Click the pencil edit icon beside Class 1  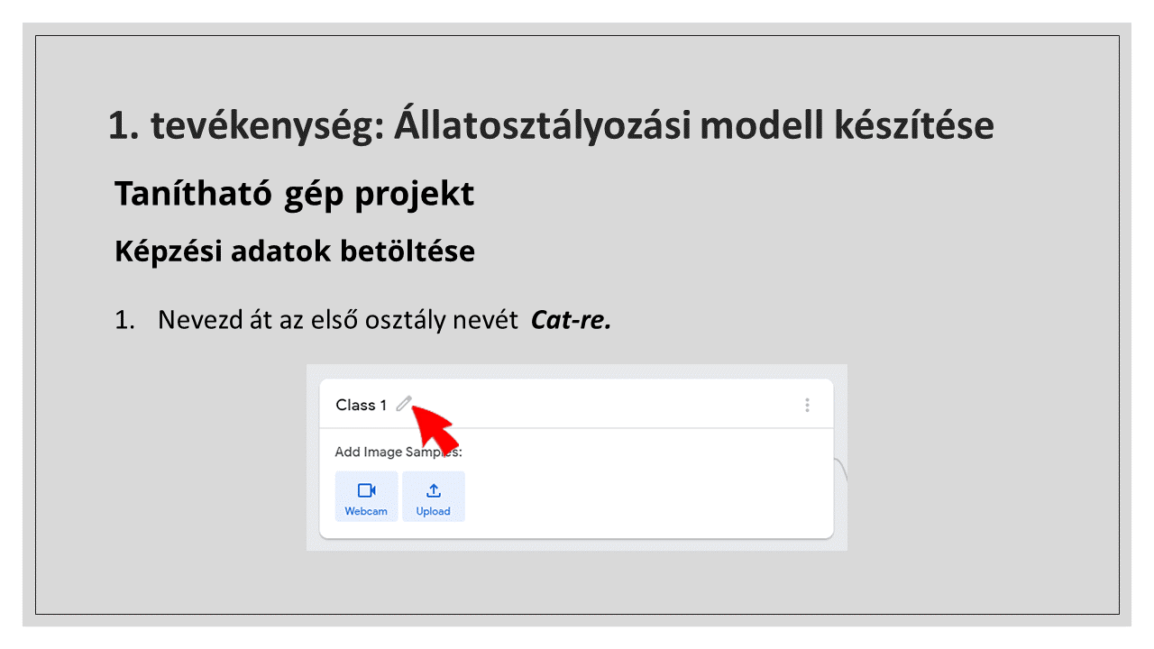point(403,404)
